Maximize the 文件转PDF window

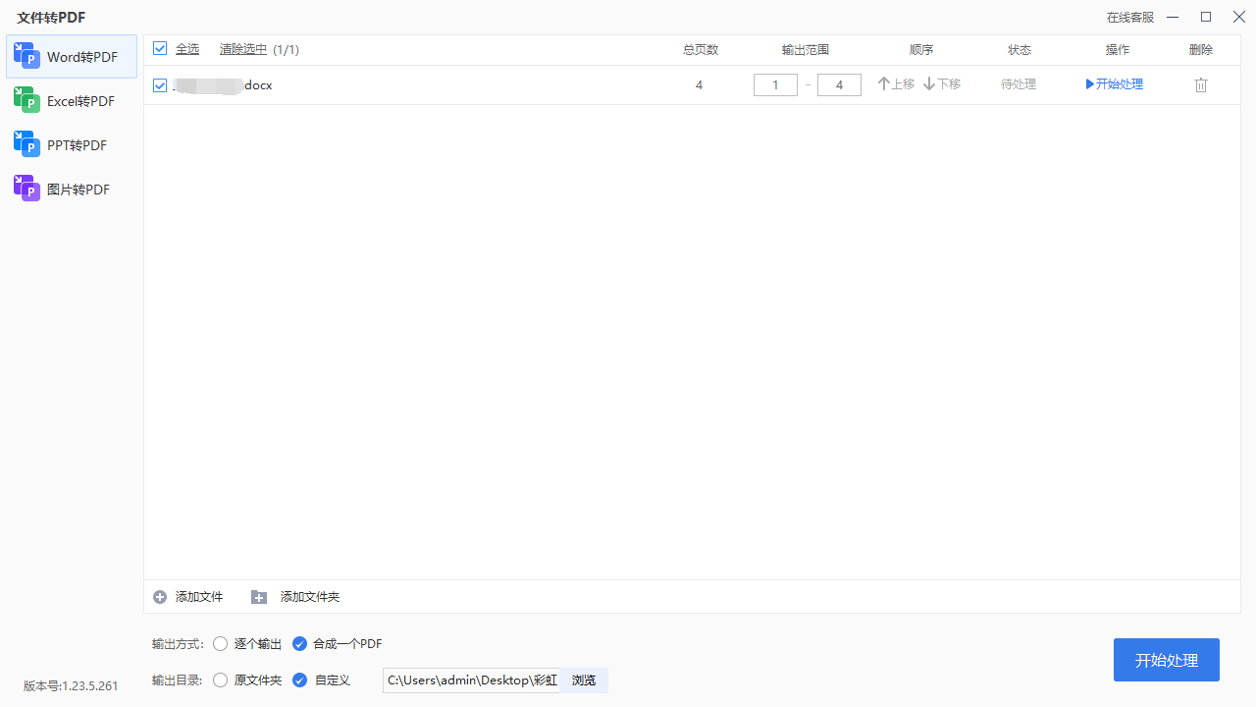coord(1206,17)
